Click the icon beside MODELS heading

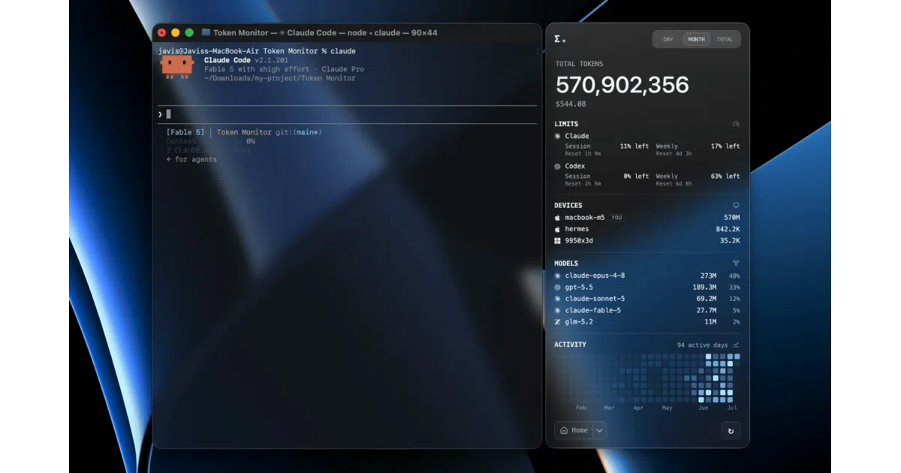[x=736, y=264]
